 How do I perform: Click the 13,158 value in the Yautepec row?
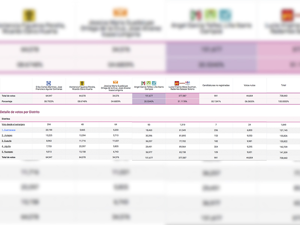coord(82,152)
